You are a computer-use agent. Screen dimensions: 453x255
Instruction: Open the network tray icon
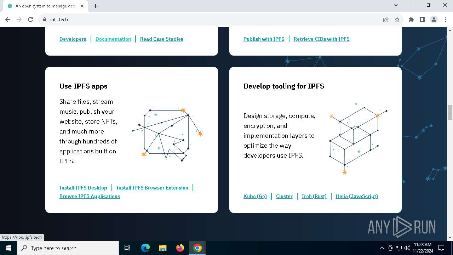(399, 248)
